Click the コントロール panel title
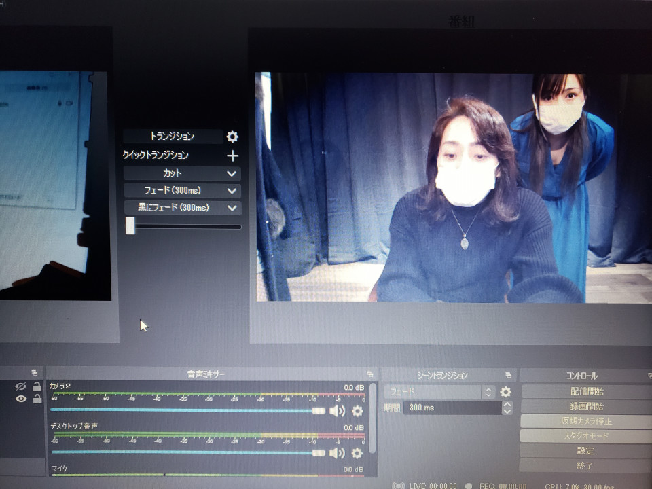This screenshot has width=652, height=489. coord(581,376)
